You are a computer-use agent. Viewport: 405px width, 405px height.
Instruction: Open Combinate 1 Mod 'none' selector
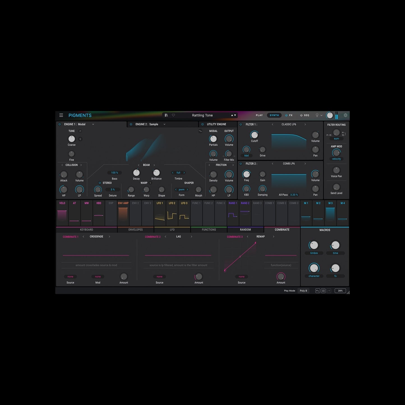click(98, 277)
